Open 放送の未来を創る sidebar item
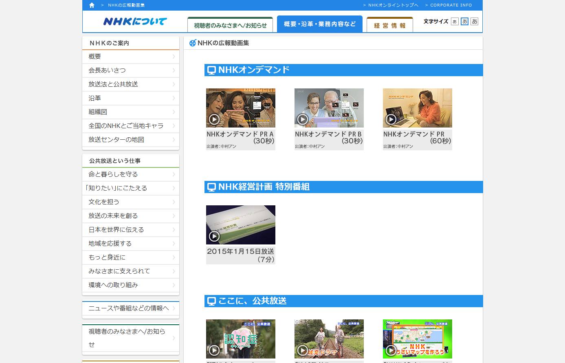This screenshot has height=363, width=565. coord(131,216)
